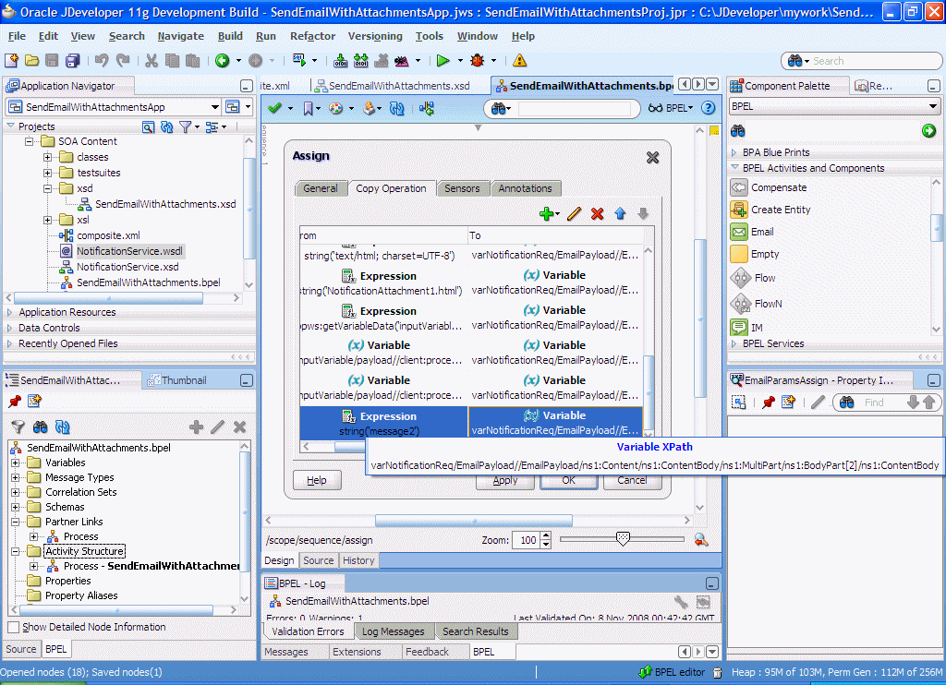946x685 pixels.
Task: Click the binoculars icon in Component Palette
Action: click(x=738, y=131)
